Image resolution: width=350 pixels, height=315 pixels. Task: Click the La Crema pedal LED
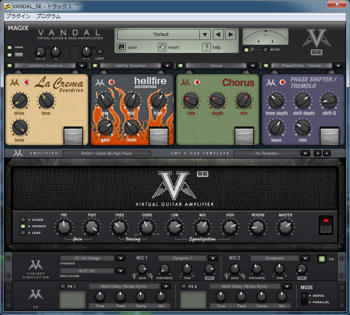pos(26,82)
